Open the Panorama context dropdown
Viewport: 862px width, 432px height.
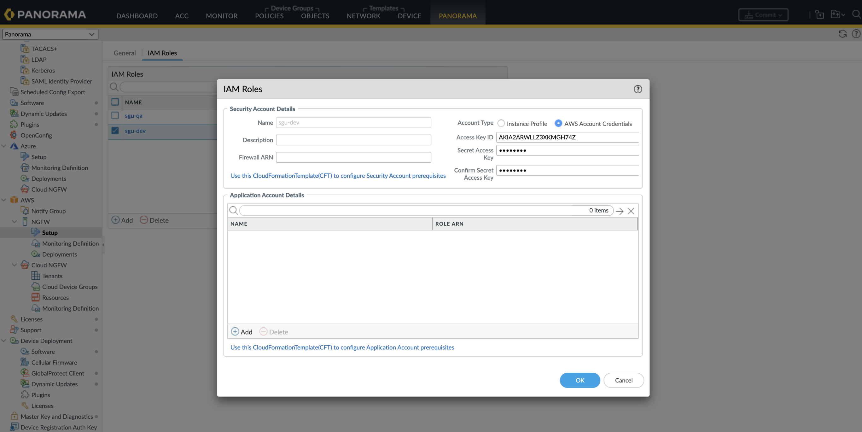50,34
